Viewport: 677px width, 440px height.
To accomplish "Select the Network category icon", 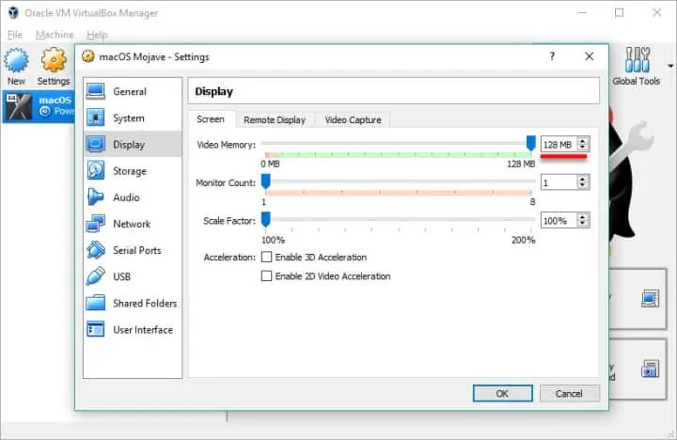I will tap(95, 223).
